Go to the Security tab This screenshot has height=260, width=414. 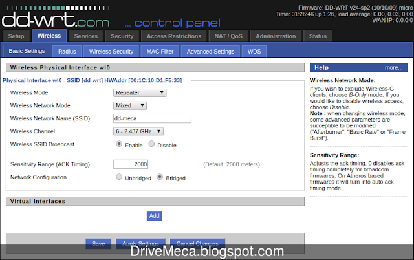122,36
